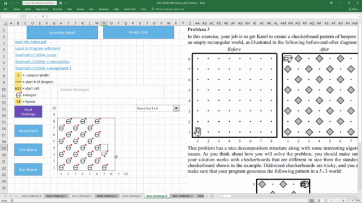Click the sheet tabs scroll-left arrow

point(6,196)
